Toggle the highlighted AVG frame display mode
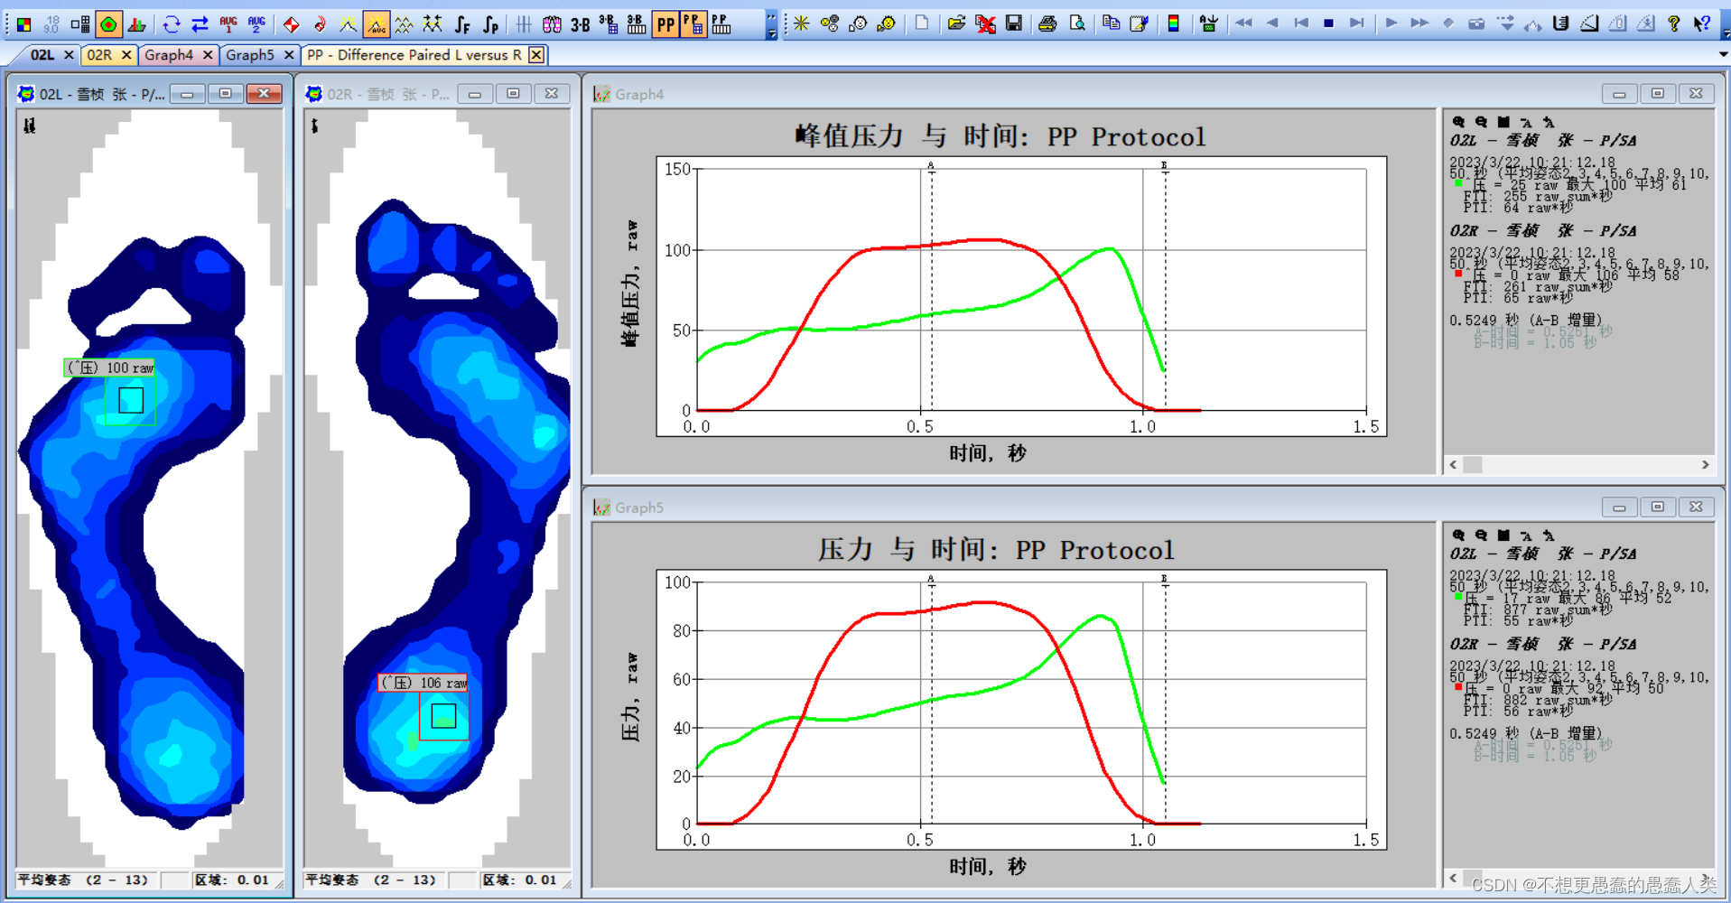The height and width of the screenshot is (903, 1731). click(377, 25)
